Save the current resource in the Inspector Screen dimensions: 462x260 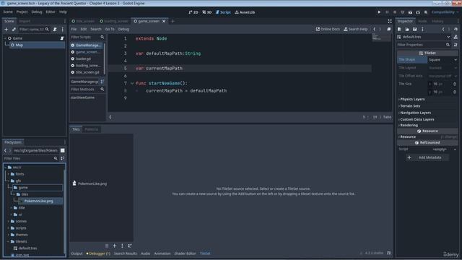pos(414,29)
